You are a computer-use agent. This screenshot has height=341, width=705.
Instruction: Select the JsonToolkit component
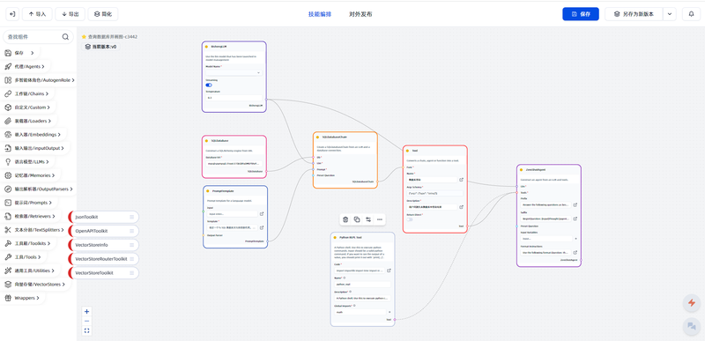[x=103, y=217]
